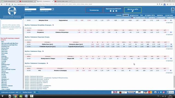Click +77 extra markets for Патриотас match
This screenshot has height=98, width=175.
click(x=165, y=32)
